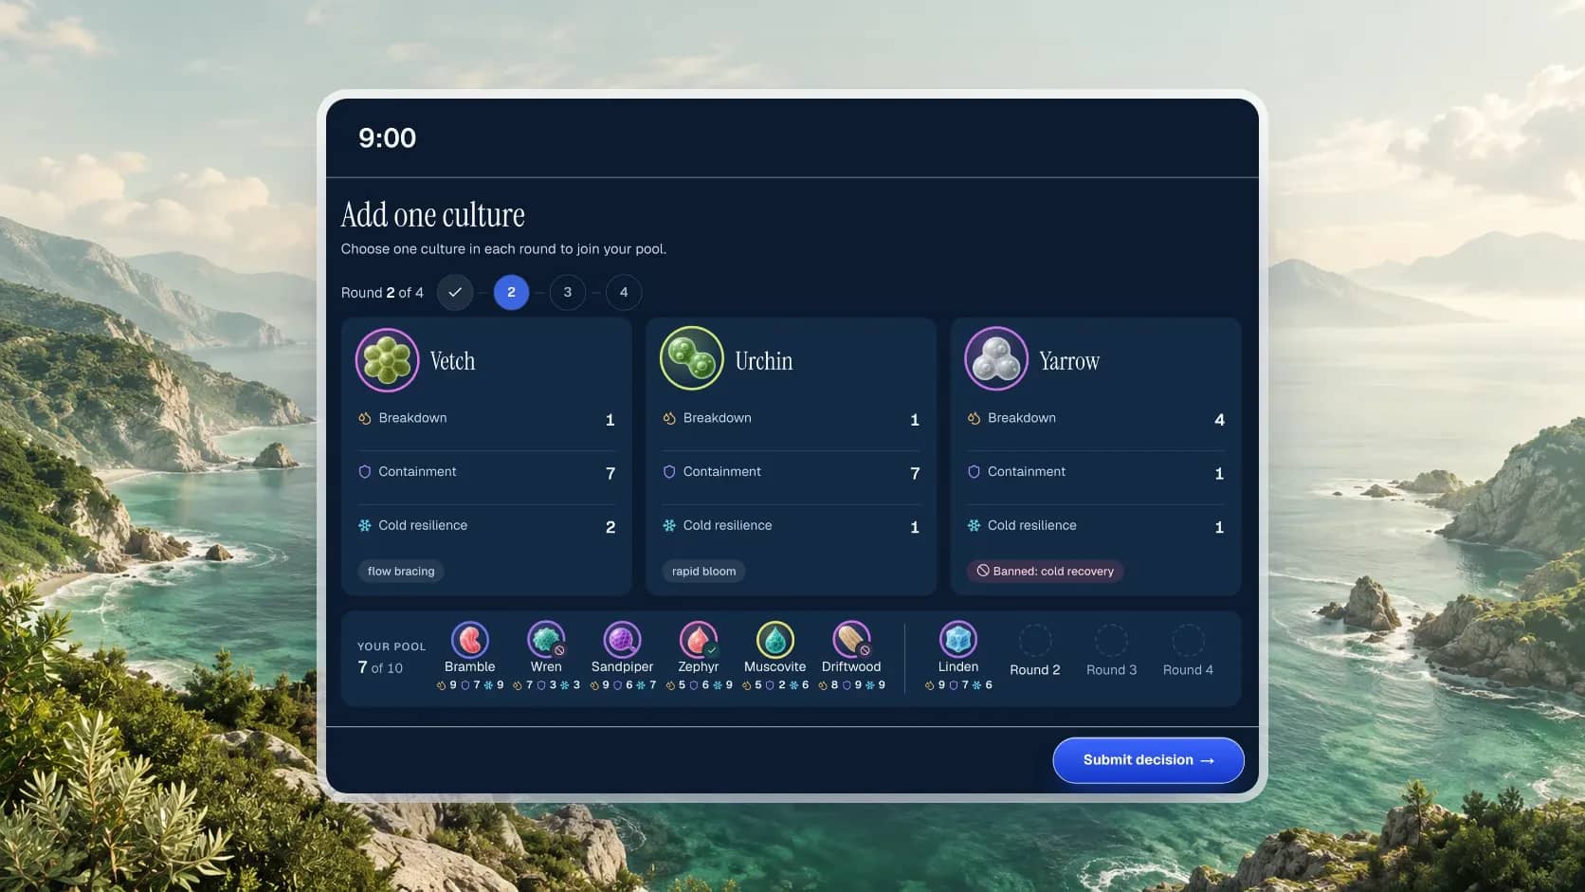Click the Linden pool culture icon
This screenshot has width=1585, height=892.
(957, 640)
